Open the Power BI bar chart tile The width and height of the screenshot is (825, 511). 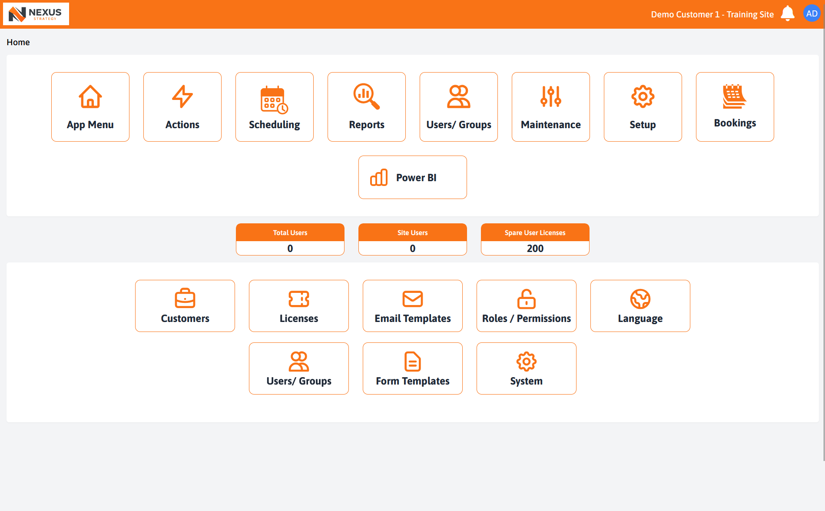point(413,177)
